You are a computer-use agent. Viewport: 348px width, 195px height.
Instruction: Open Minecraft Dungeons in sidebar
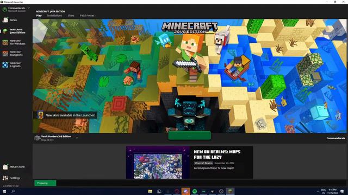coord(16,54)
